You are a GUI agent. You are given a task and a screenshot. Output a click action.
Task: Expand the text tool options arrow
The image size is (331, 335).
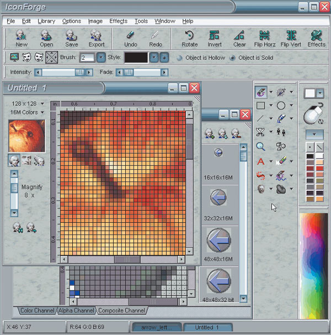(x=271, y=161)
